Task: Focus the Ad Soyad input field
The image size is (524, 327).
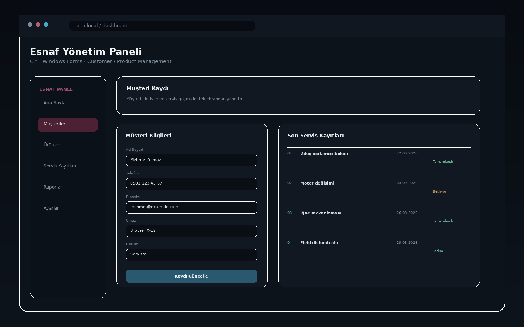Action: point(191,160)
